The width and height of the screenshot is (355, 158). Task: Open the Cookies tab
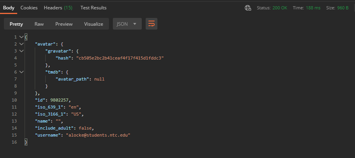coord(29,8)
